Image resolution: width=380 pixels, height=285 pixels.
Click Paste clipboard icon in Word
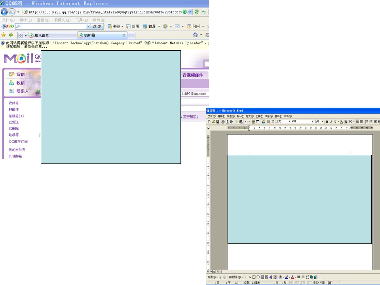[241, 122]
